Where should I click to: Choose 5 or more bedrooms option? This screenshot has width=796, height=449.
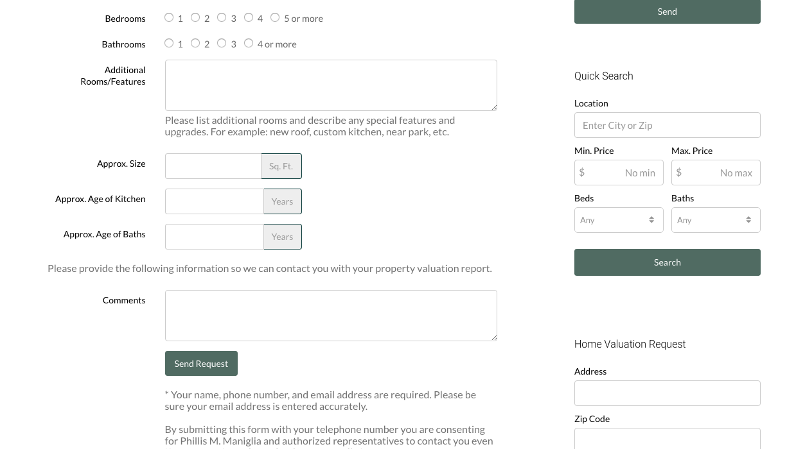[x=275, y=18]
